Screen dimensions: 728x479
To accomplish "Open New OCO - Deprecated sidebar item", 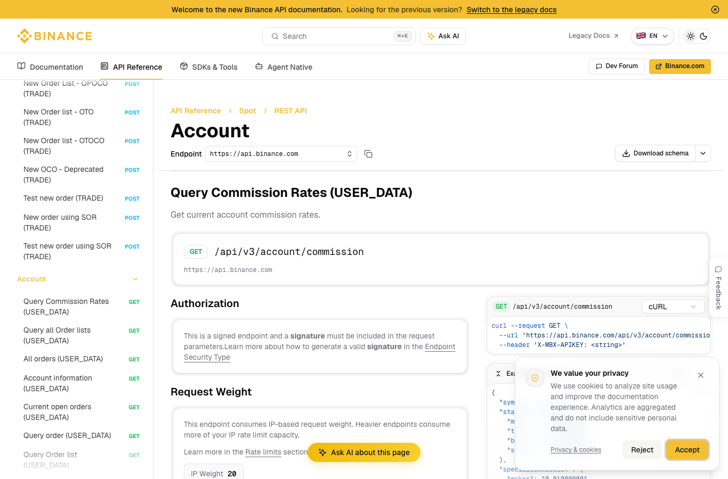I will coord(82,175).
